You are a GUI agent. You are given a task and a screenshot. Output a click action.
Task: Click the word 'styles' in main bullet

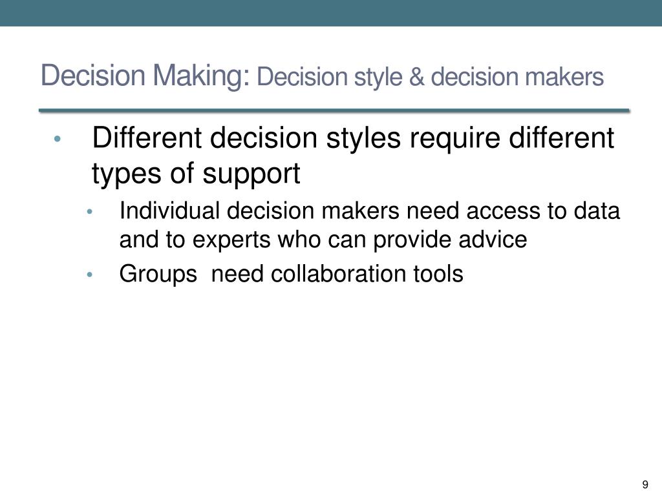363,139
